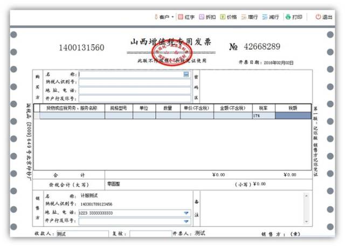The height and width of the screenshot is (247, 345).
Task: Open the buyer name lookup button
Action: pos(186,74)
